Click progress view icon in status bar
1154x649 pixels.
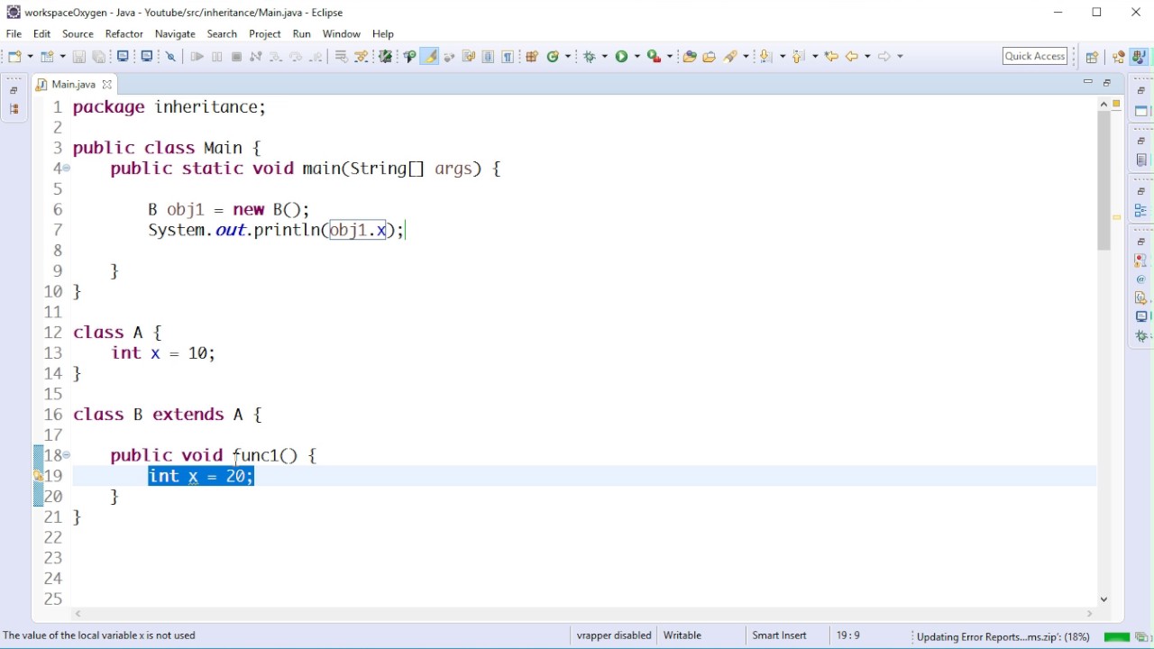1142,636
